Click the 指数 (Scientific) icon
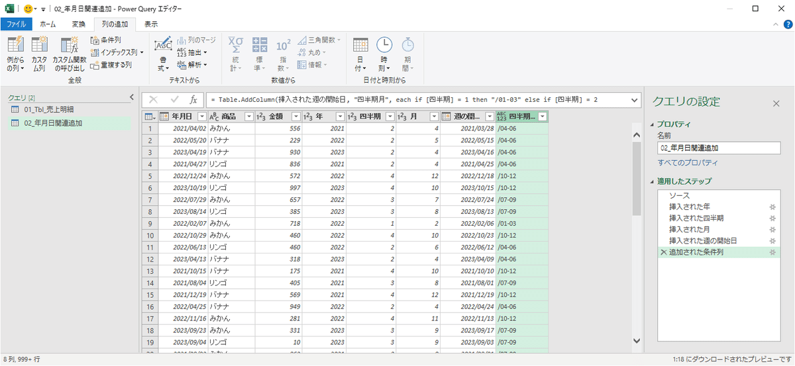Viewport: 795px width, 366px height. [x=283, y=45]
